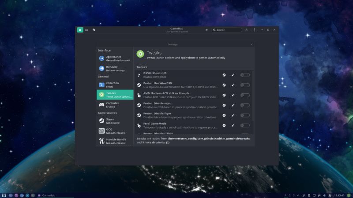Focus the Search field
The image size is (353, 198).
[226, 30]
